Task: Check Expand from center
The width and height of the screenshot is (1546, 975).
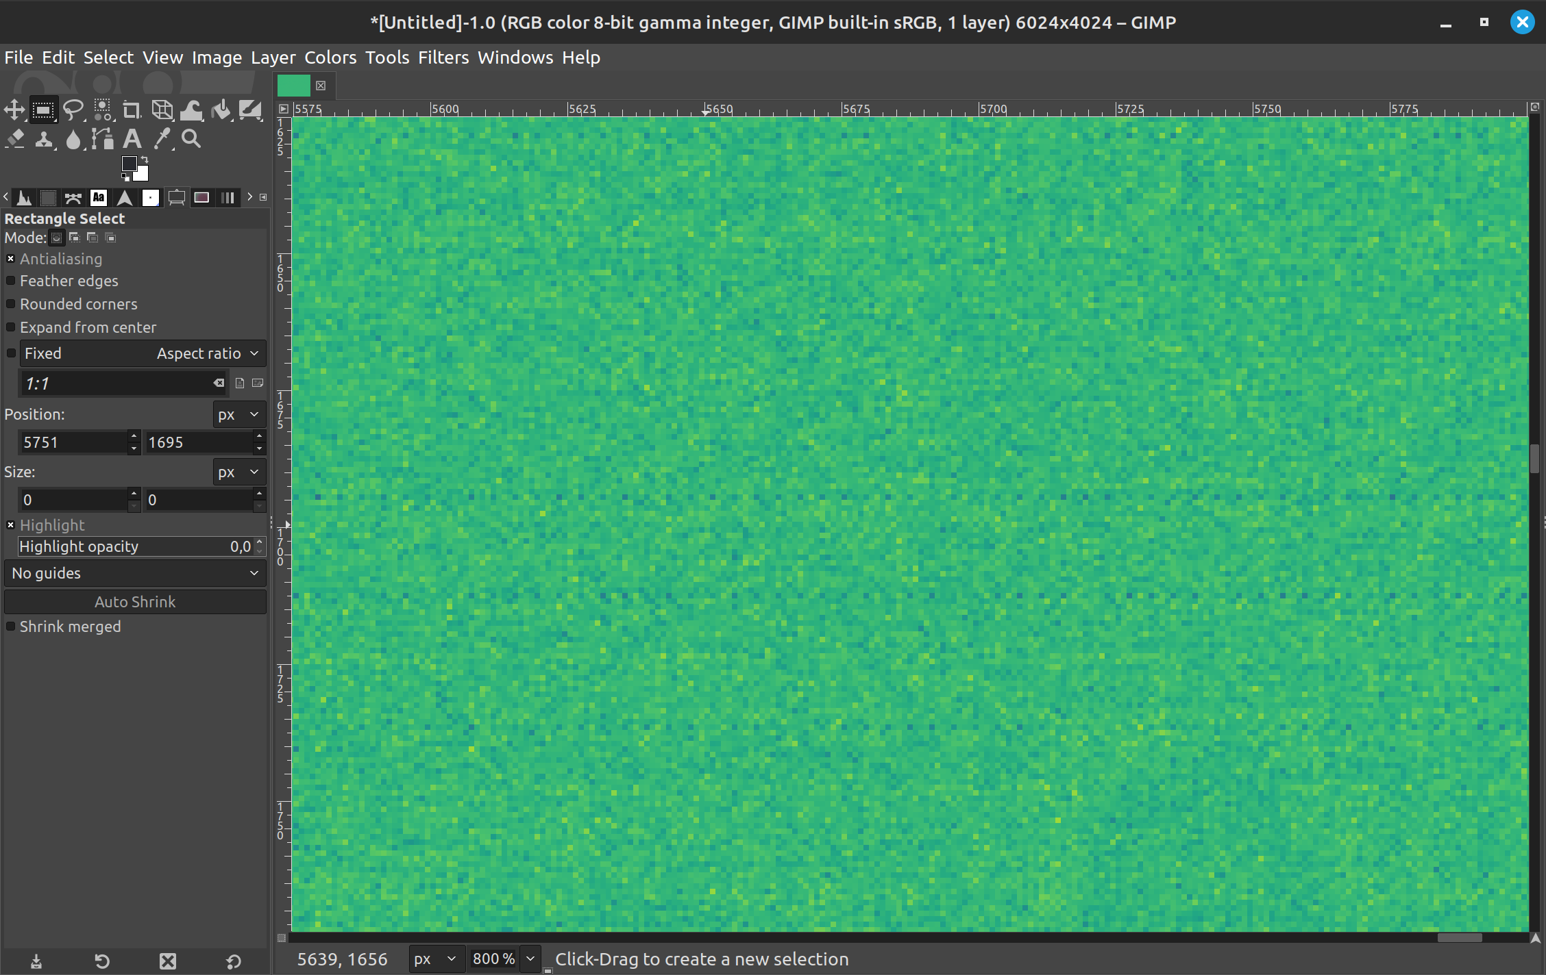Action: pyautogui.click(x=11, y=327)
